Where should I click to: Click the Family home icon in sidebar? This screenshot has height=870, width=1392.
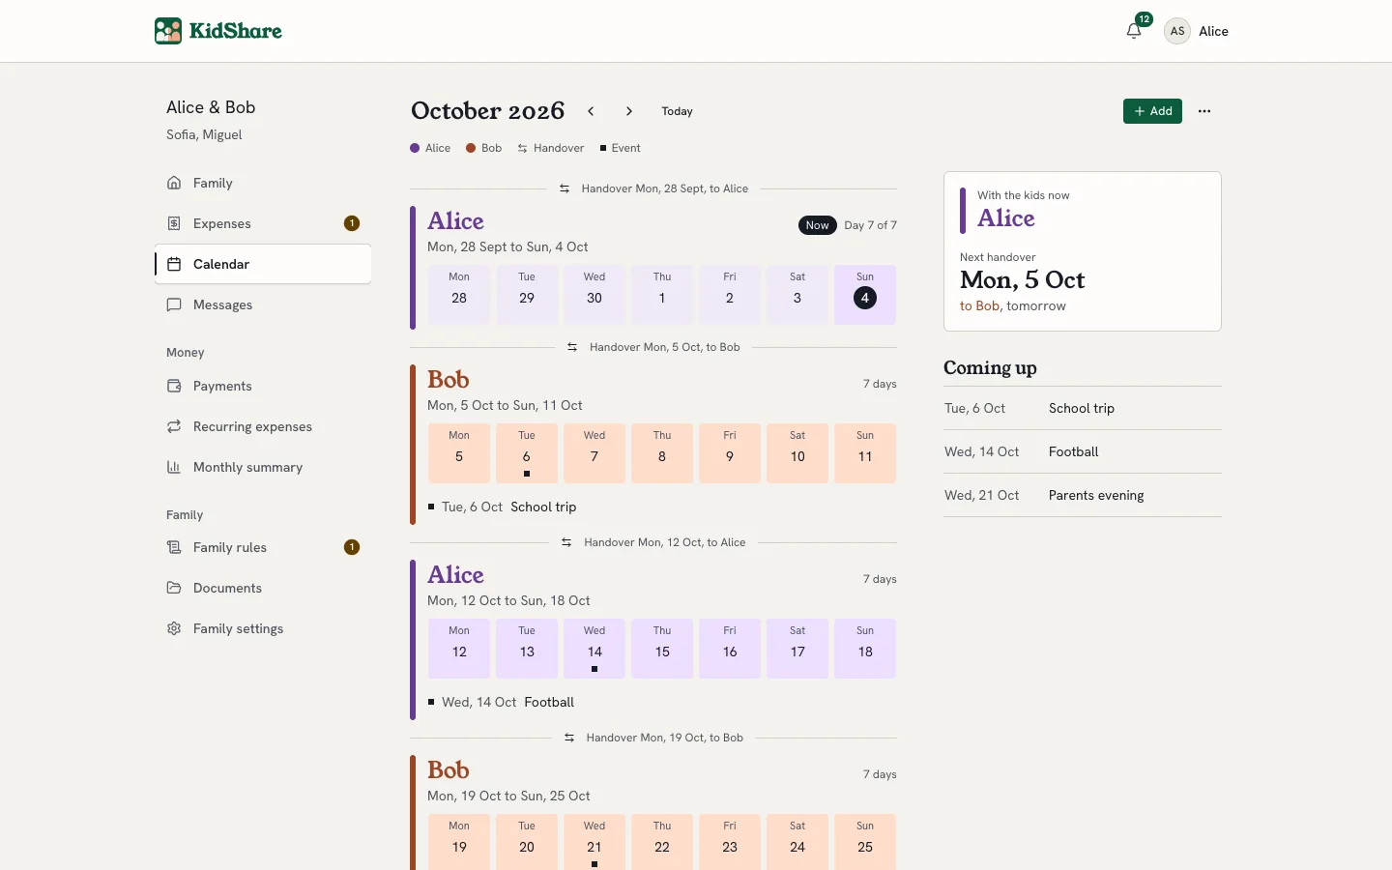coord(174,183)
